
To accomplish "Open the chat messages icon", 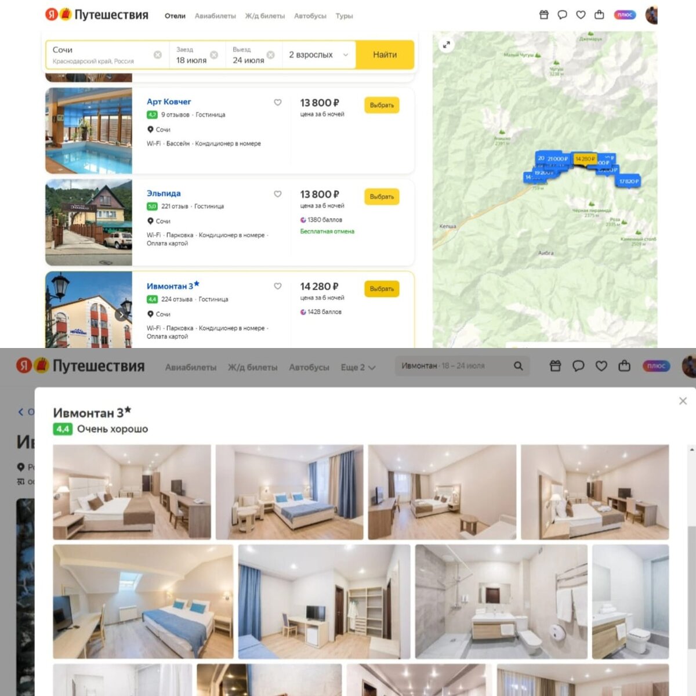I will 562,15.
